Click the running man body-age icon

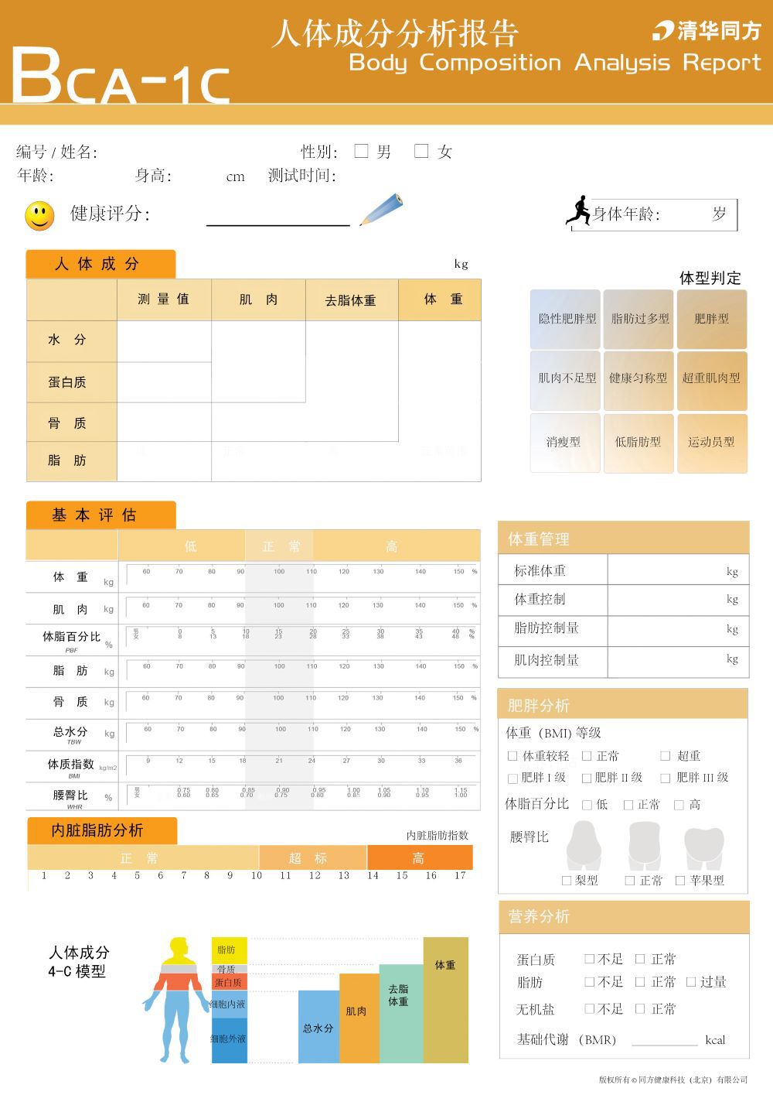(578, 211)
